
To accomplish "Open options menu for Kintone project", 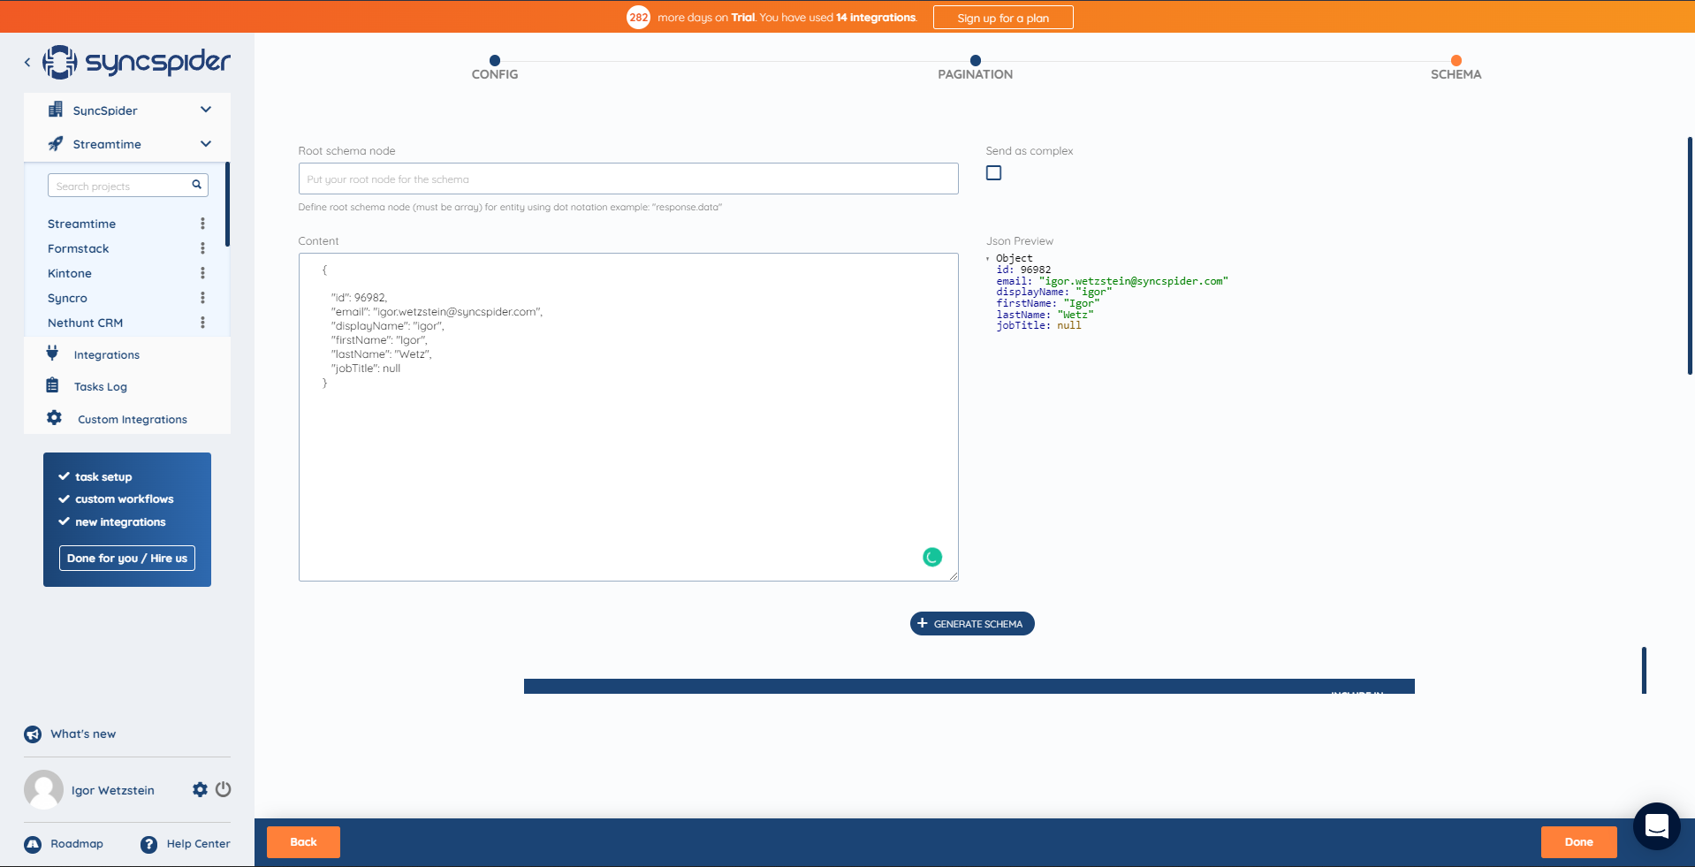I will coord(202,273).
